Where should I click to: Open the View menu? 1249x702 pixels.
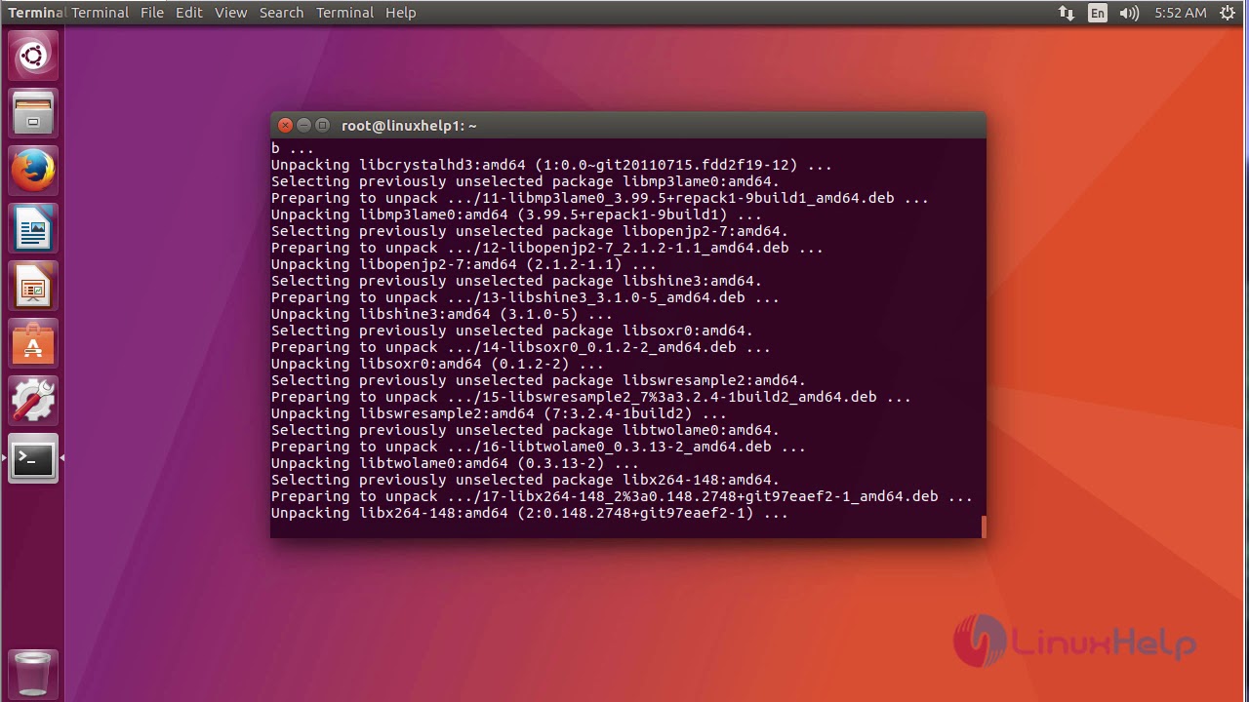pos(231,13)
